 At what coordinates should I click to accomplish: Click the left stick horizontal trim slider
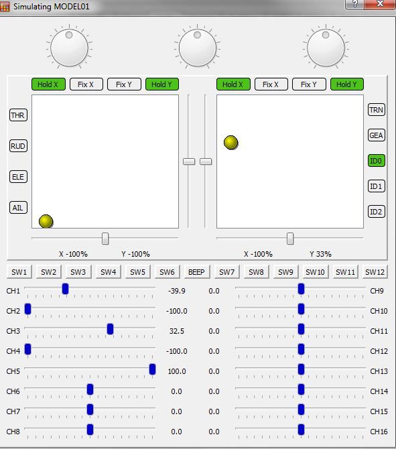point(105,239)
